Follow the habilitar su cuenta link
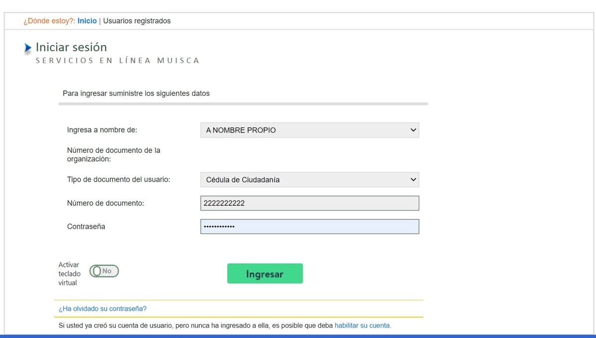This screenshot has height=338, width=596. click(362, 326)
